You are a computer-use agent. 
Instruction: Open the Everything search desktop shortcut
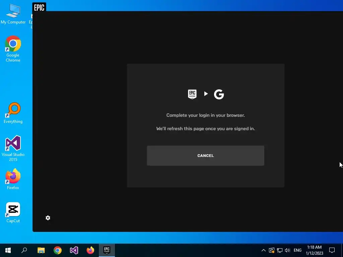tap(13, 113)
